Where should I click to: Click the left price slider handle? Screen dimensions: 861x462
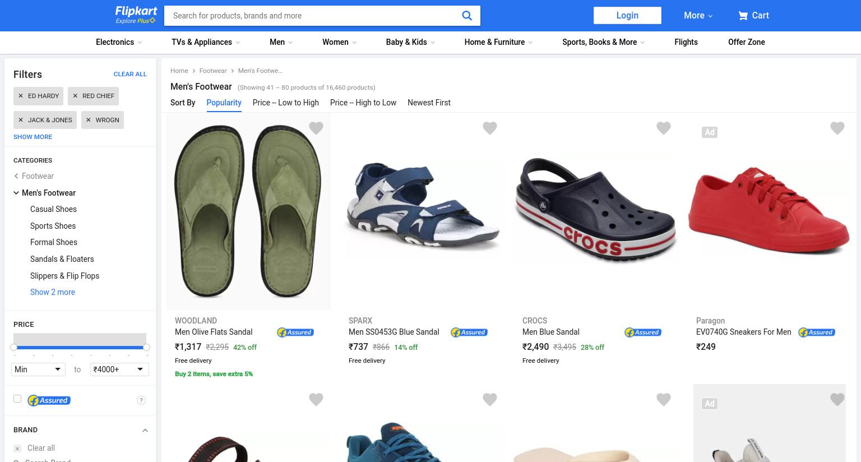click(x=13, y=348)
